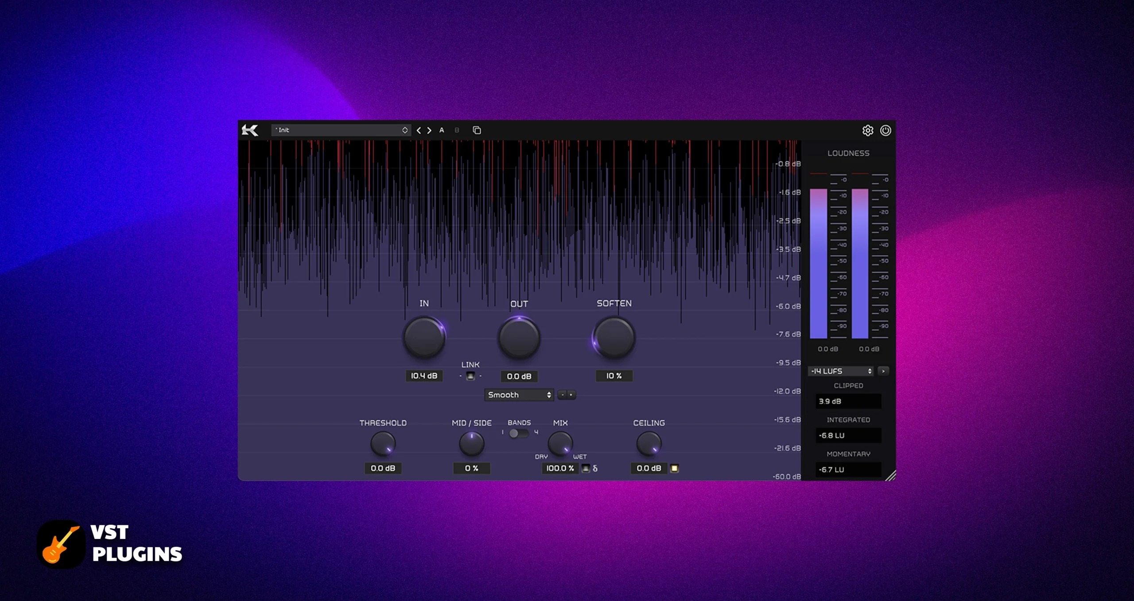Open the -14 LUFS target dropdown
Viewport: 1134px width, 601px height.
coord(841,371)
